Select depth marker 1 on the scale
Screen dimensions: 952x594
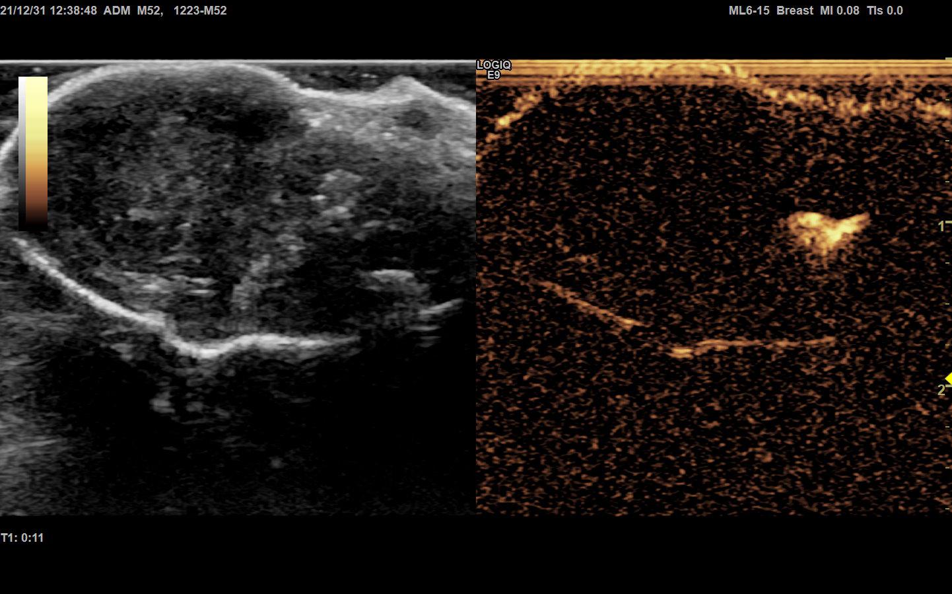(941, 227)
